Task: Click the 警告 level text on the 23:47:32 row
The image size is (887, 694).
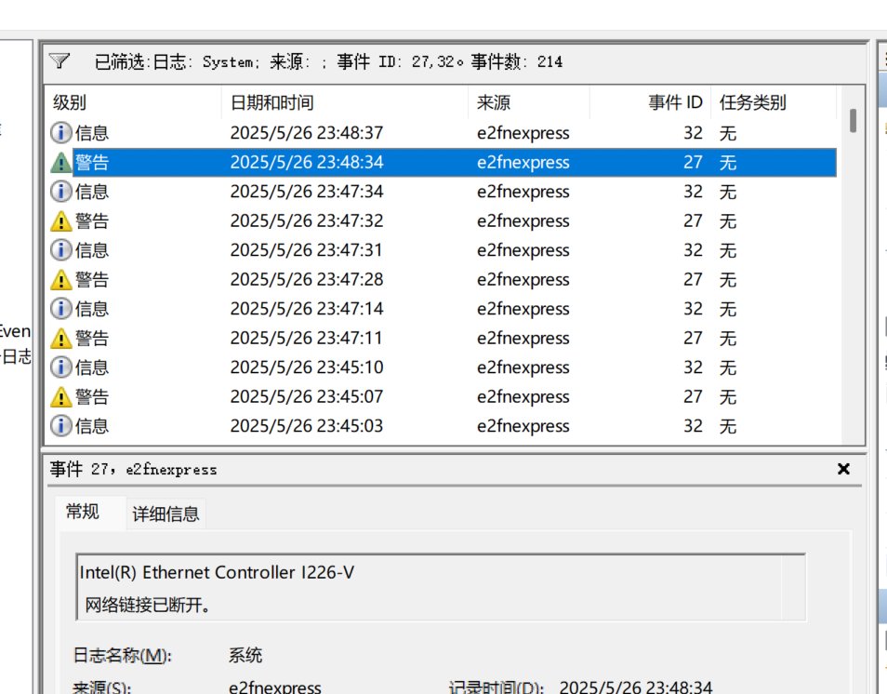Action: (92, 221)
